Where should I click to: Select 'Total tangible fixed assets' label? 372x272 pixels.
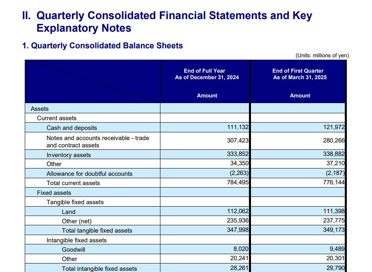coord(97,231)
